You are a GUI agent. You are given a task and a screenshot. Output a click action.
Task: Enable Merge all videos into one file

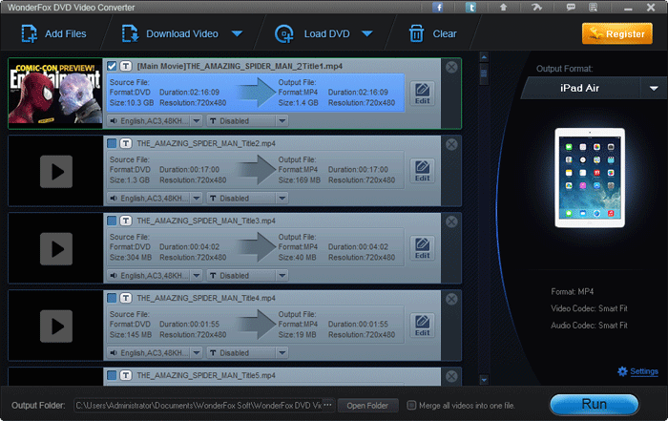coord(411,405)
